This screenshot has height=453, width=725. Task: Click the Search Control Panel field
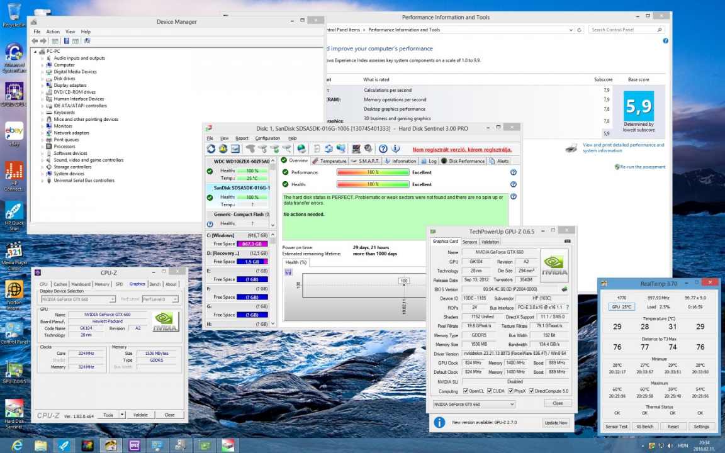coord(627,30)
